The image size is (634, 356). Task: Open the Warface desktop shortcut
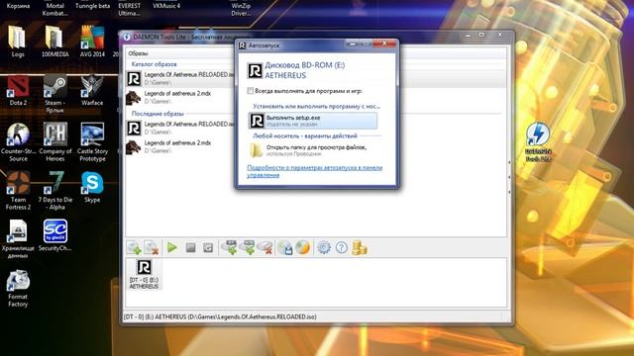point(92,90)
